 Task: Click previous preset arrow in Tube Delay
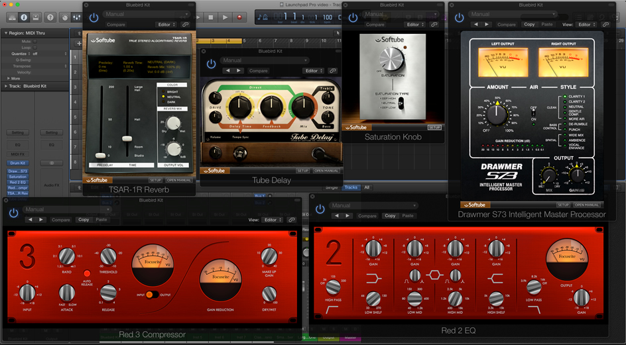[227, 71]
